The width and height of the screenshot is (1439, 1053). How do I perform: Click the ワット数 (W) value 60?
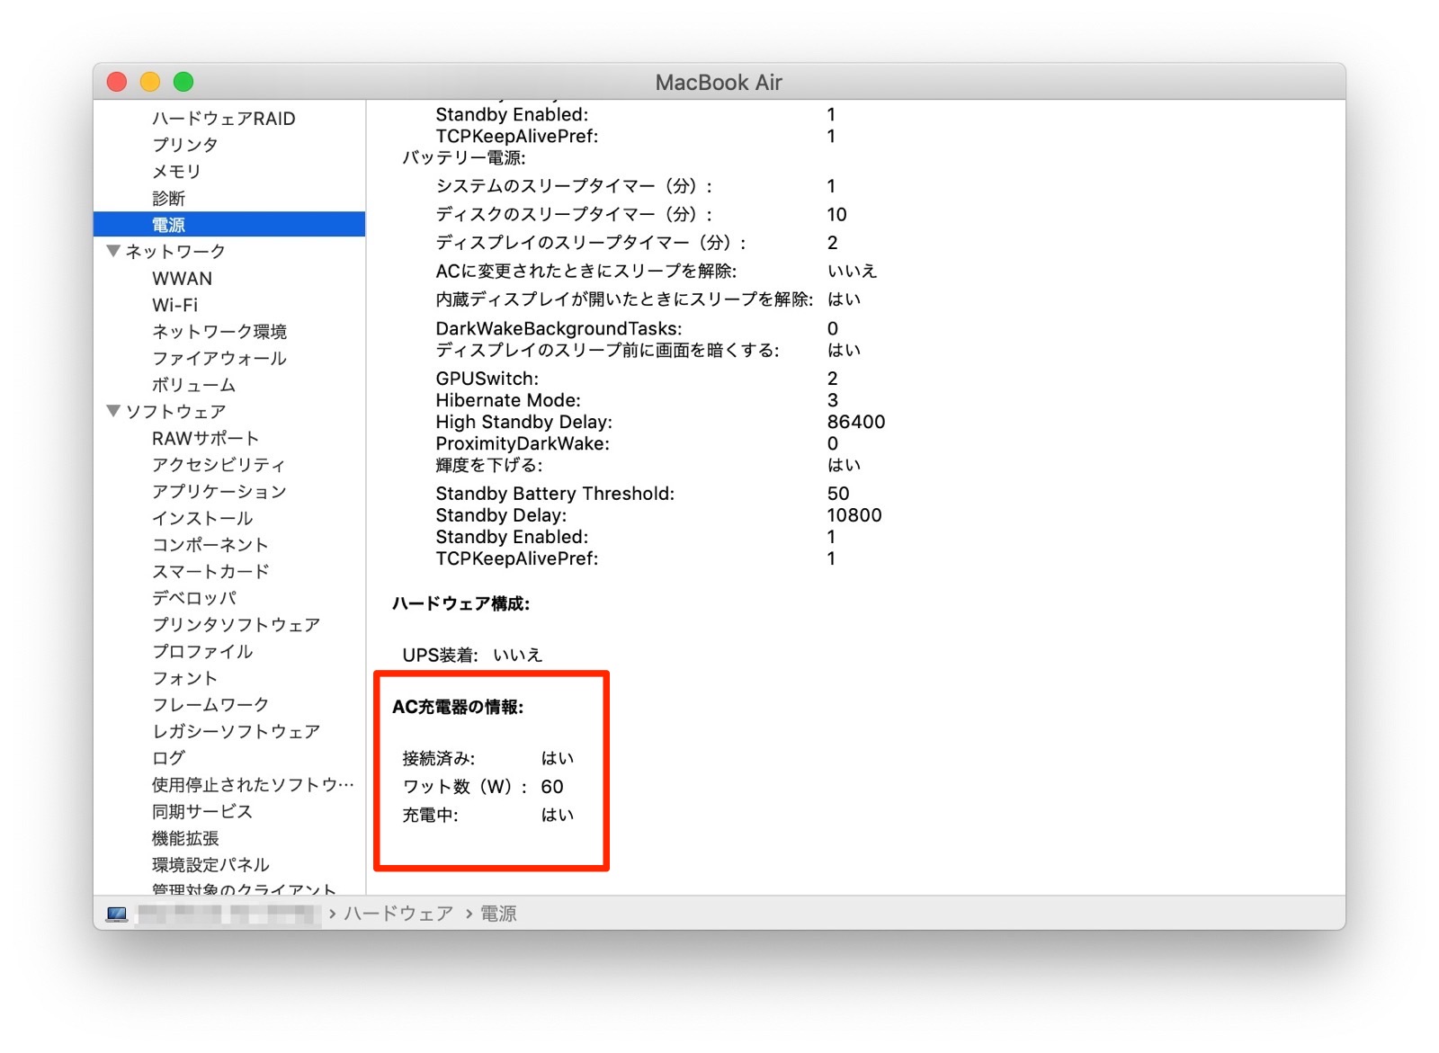click(x=552, y=787)
